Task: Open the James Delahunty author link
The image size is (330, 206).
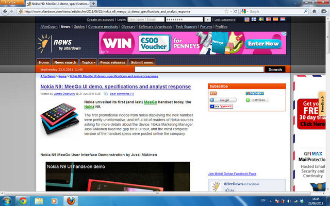Action: tap(64, 94)
